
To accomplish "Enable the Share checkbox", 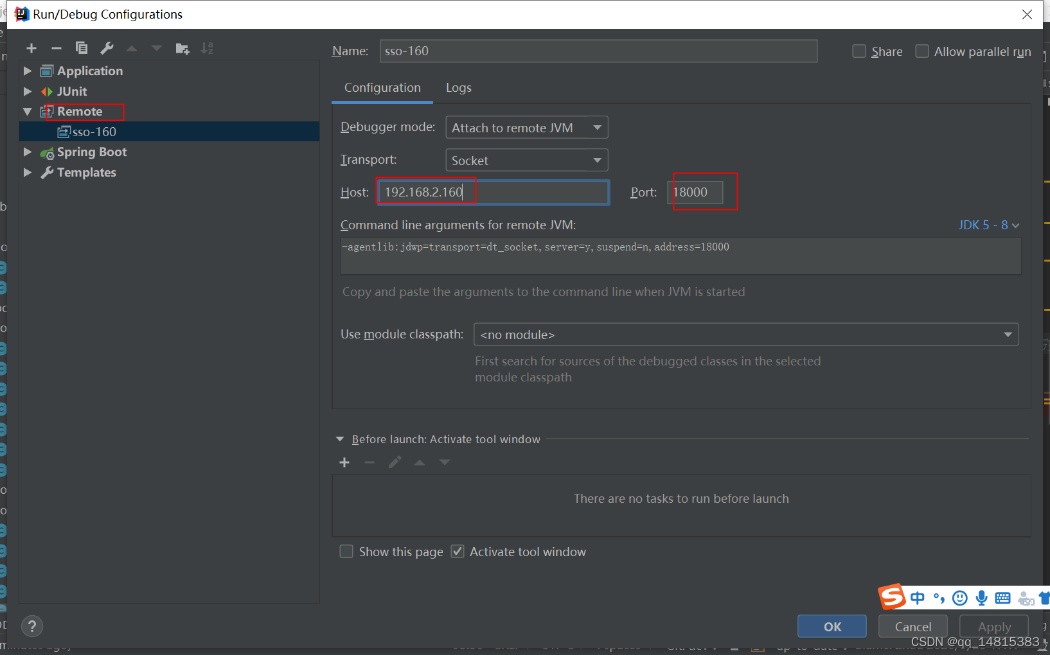I will coord(859,51).
